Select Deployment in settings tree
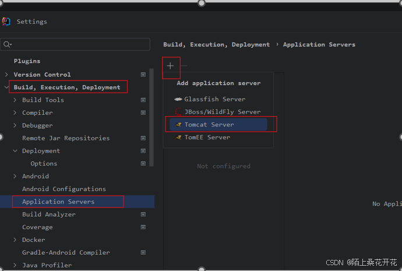Viewport: 402px width, 271px height. [41, 151]
